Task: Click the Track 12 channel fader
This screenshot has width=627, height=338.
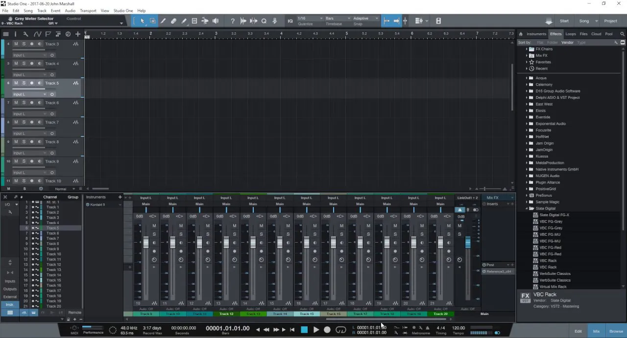Action: tap(226, 242)
